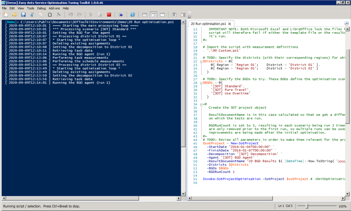
Task: Click the 'Ln 1 Col 3' status indicator
Action: (286, 206)
